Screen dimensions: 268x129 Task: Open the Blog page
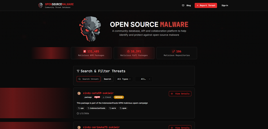pos(186,6)
